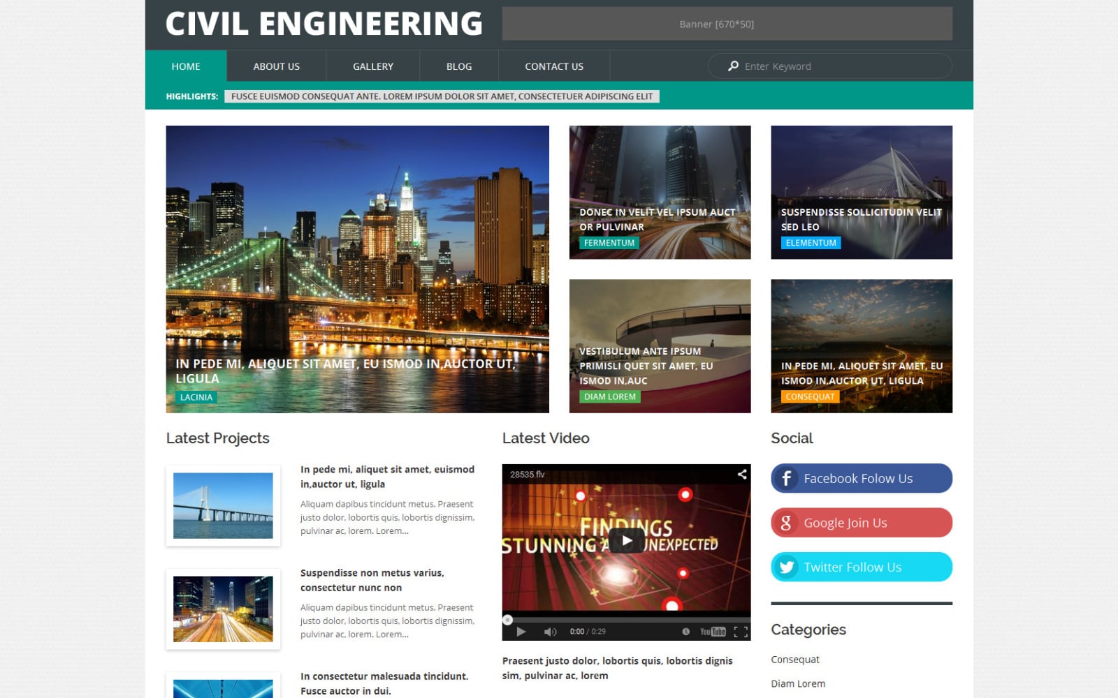Click the FERMENTUM tag label
Viewport: 1118px width, 698px height.
point(609,242)
